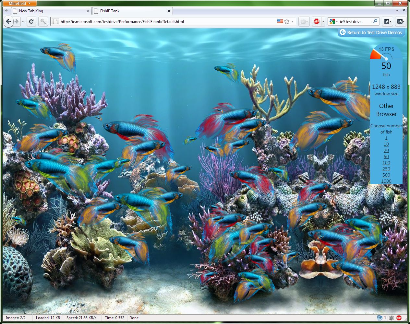Click the RSS feed icon in the status bar
The image size is (410, 324).
[x=380, y=318]
